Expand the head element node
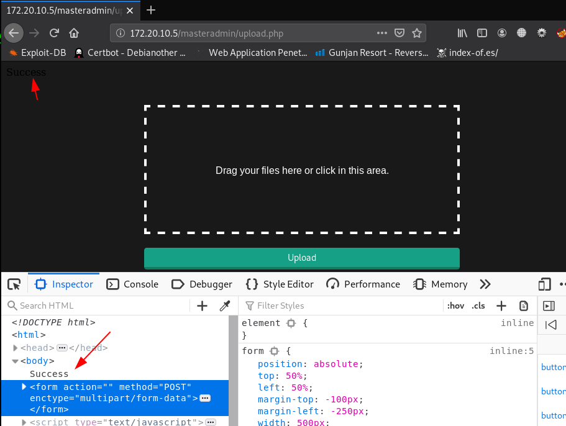 (15, 348)
